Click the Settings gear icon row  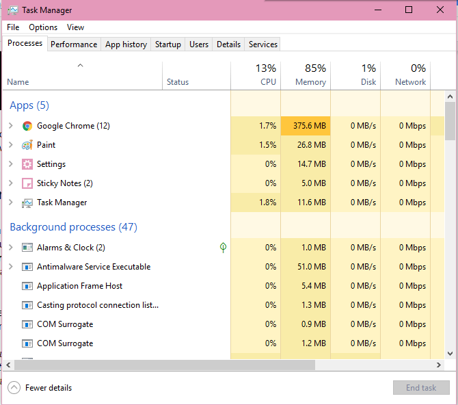[x=27, y=164]
